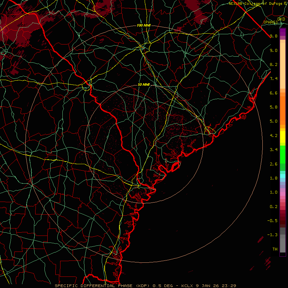Screen dimensions: 288x288
Task: Select the yellow band of the color scale
Action: pyautogui.click(x=283, y=137)
